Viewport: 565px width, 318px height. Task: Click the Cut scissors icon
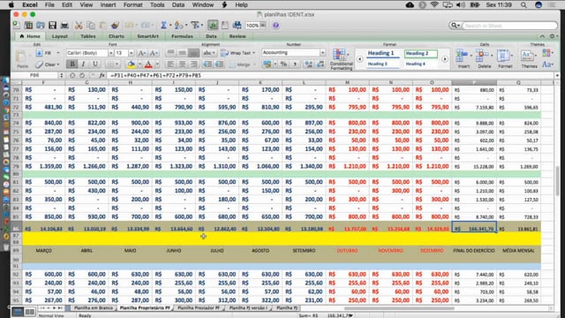(79, 26)
